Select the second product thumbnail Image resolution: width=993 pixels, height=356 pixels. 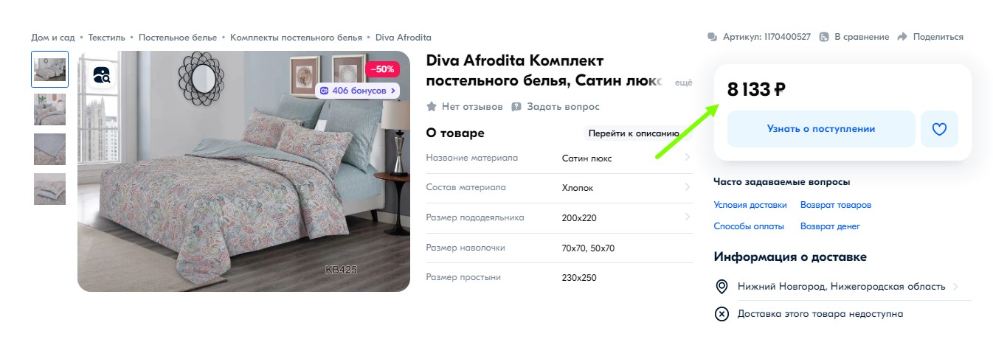tap(49, 109)
